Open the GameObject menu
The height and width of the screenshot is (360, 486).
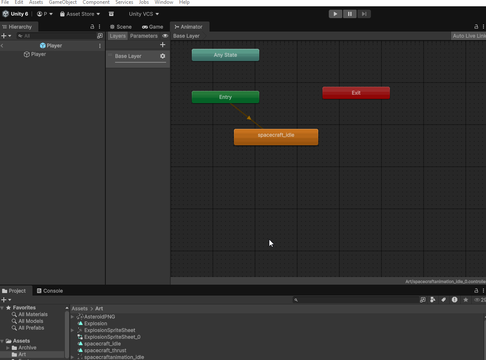(63, 2)
